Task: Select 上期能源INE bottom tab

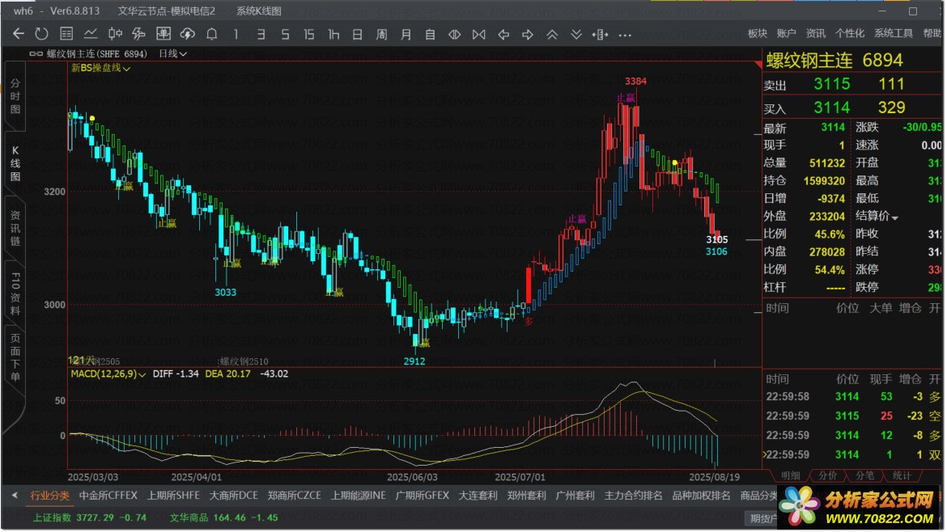Action: pyautogui.click(x=358, y=495)
